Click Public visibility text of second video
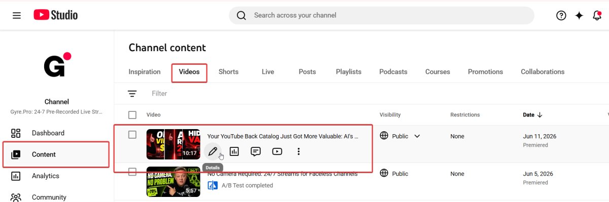The height and width of the screenshot is (202, 609). point(400,174)
